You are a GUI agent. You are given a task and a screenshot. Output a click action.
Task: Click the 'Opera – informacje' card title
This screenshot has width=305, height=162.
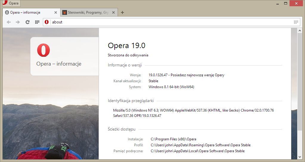(x=59, y=64)
